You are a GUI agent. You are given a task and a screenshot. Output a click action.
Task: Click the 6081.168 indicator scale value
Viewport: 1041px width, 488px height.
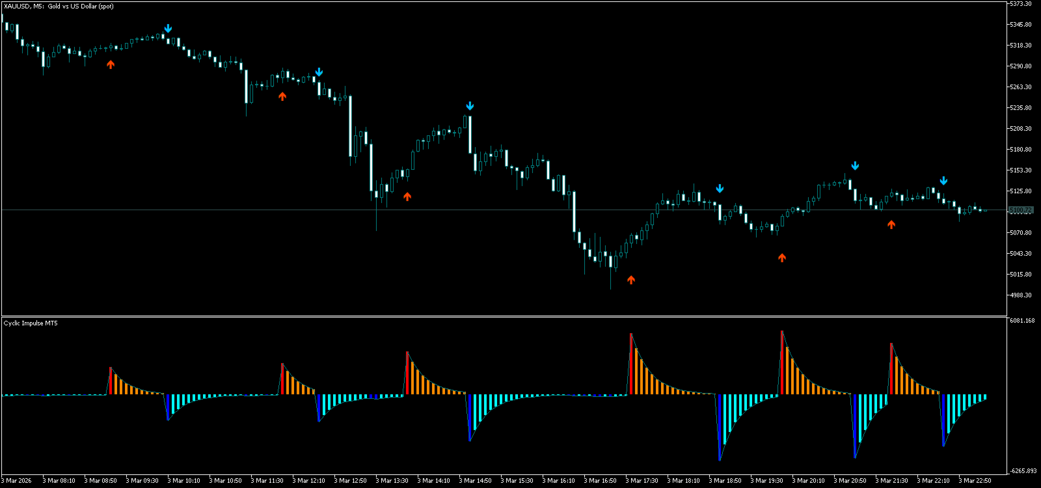1022,321
